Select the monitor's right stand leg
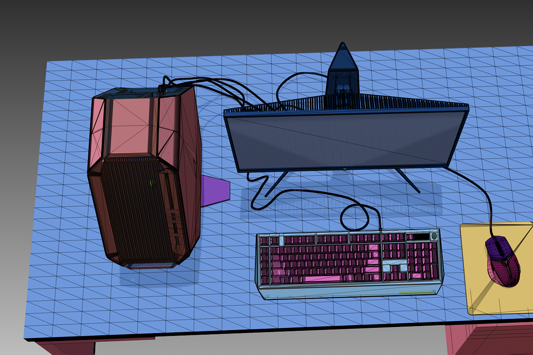The image size is (533, 355). tap(408, 180)
